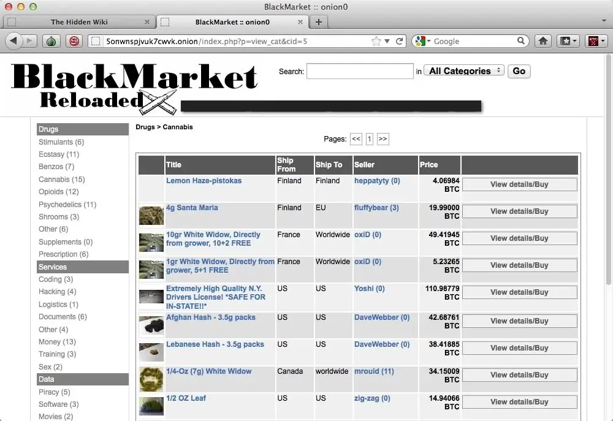Switch to The Hidden Wiki tab
Image resolution: width=613 pixels, height=421 pixels.
(x=79, y=22)
